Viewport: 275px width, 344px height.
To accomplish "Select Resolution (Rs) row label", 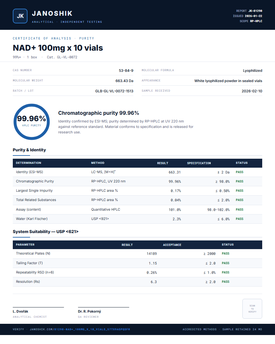I will pos(28,281).
